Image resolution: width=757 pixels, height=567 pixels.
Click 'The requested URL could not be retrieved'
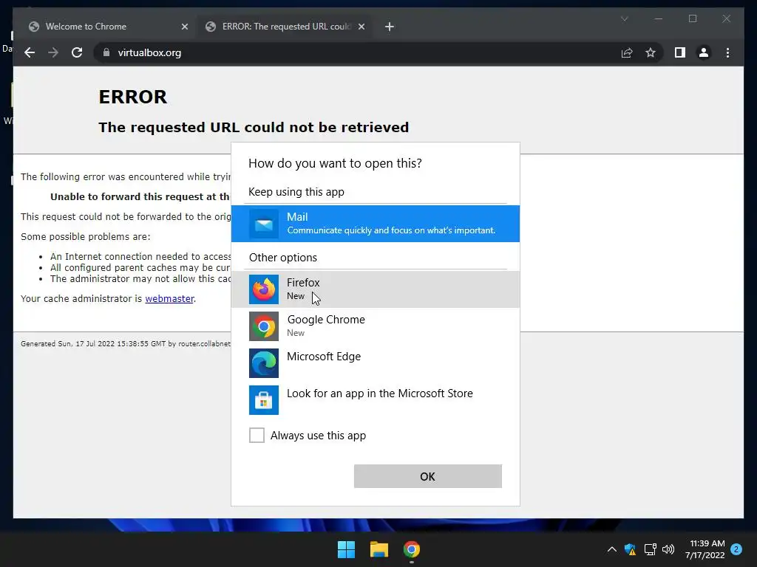tap(254, 127)
